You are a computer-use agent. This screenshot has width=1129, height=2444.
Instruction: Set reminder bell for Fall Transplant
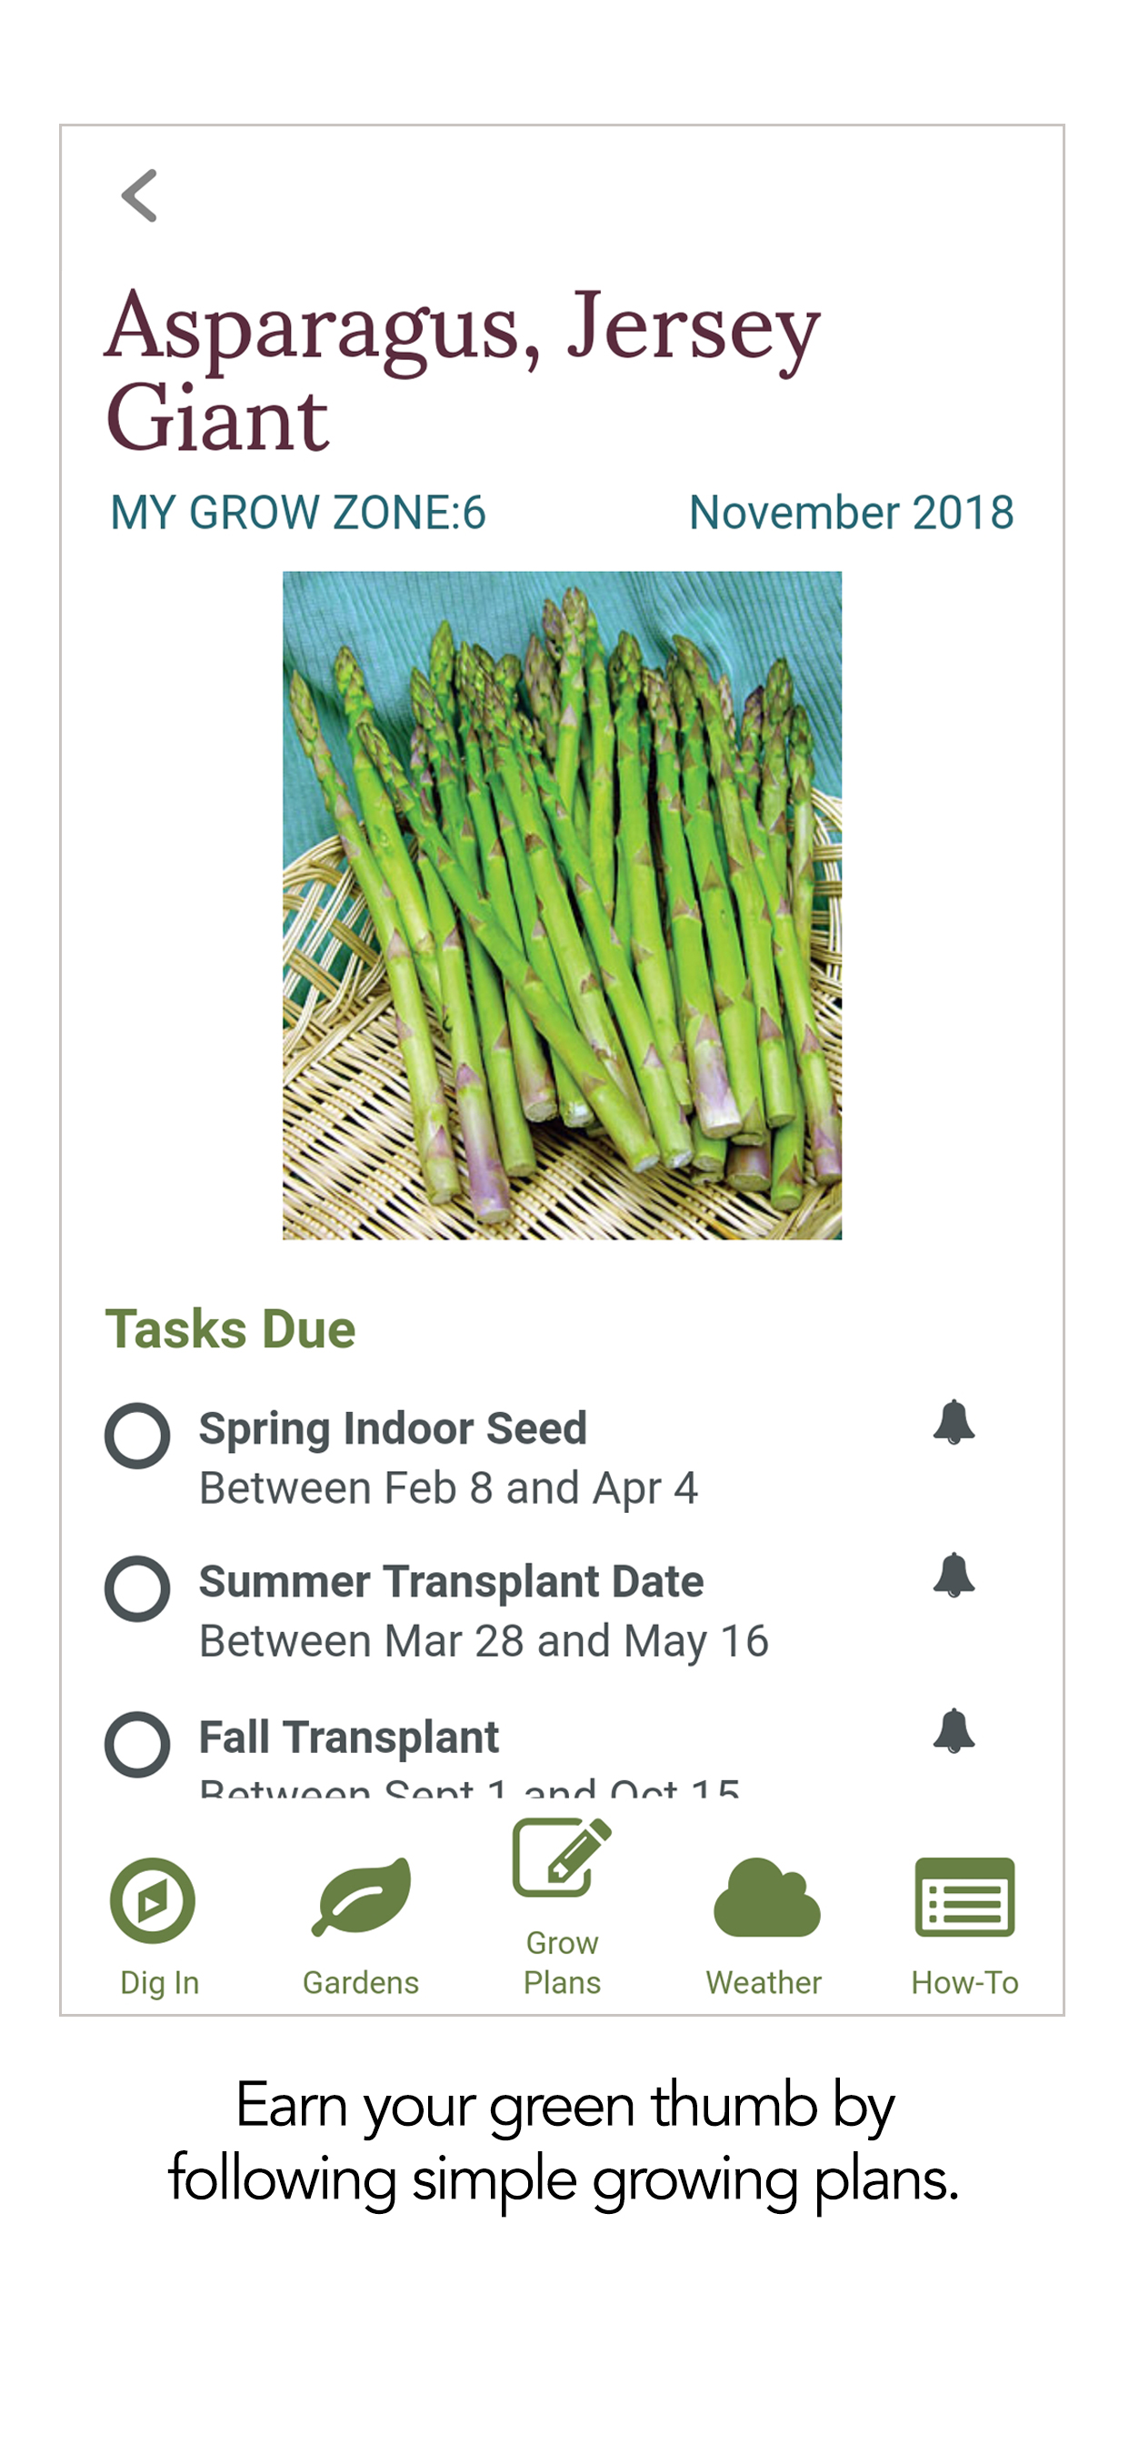[x=954, y=1731]
